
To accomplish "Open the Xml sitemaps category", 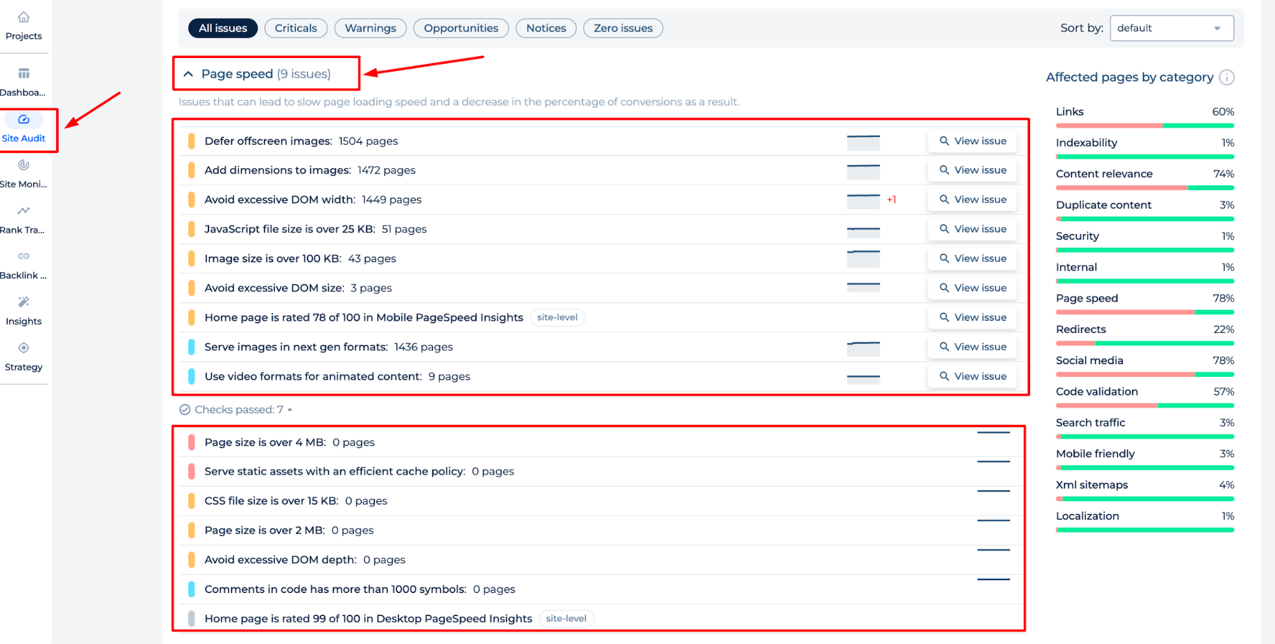I will (x=1091, y=485).
